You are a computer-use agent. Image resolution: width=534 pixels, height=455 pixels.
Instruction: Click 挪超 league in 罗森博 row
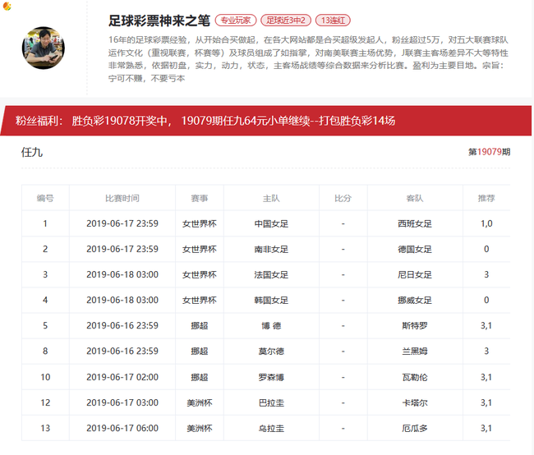200,377
